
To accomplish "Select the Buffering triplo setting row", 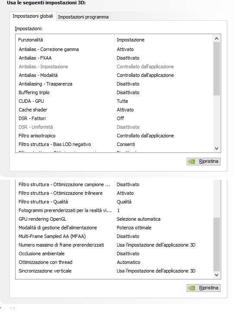I will (114, 92).
